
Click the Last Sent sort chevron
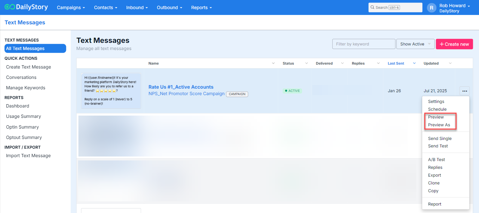tap(414, 63)
